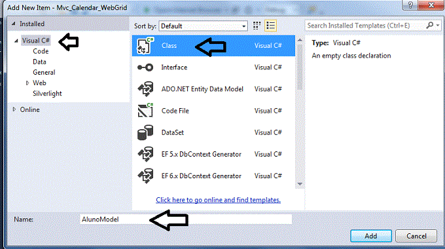
Task: Click the search magnifier icon
Action: [430, 26]
